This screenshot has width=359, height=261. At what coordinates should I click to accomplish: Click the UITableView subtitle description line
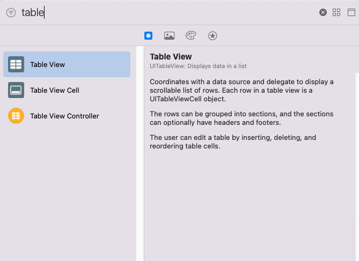pos(198,66)
